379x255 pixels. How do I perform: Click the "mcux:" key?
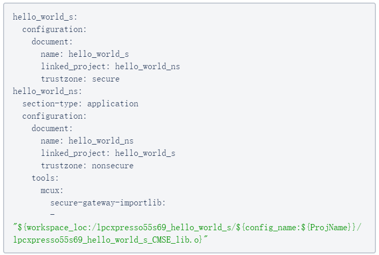click(52, 190)
